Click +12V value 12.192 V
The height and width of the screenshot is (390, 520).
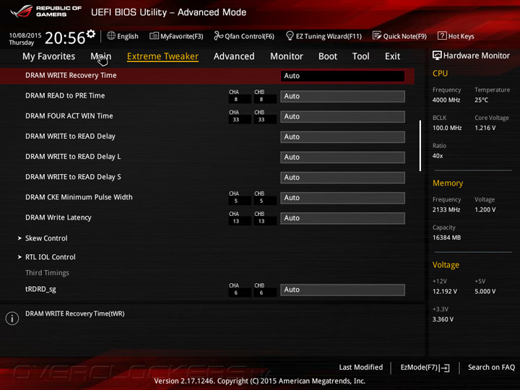(x=445, y=292)
